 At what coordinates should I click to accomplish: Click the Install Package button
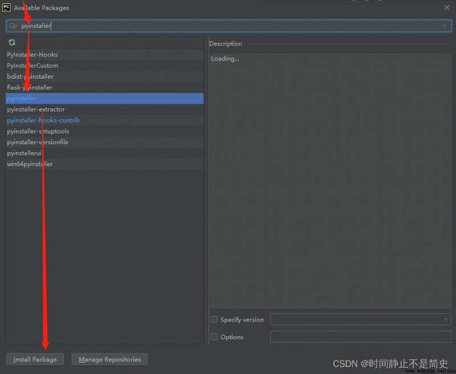click(x=35, y=359)
